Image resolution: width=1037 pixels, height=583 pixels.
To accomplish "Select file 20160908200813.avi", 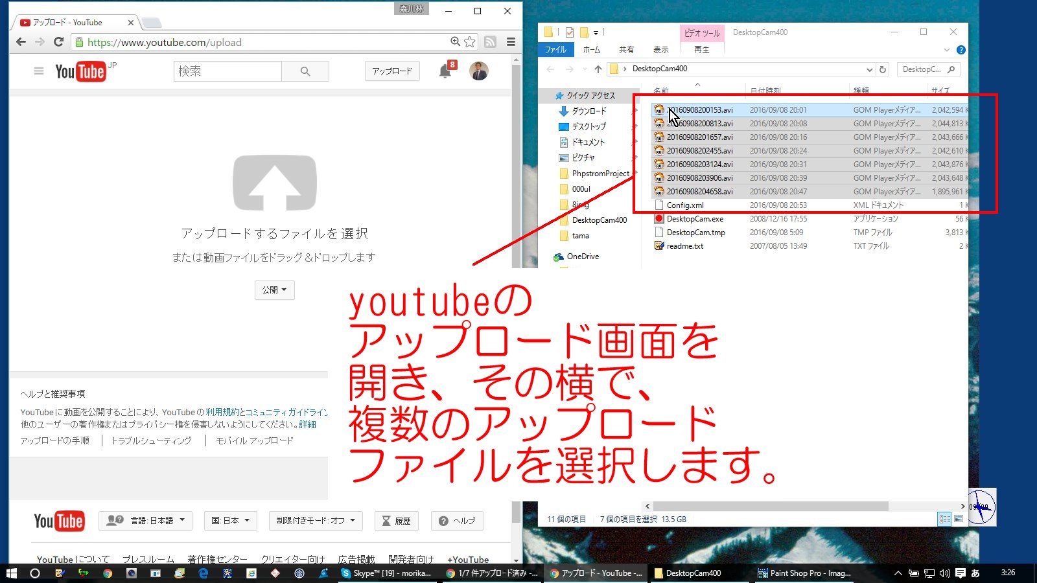I will pyautogui.click(x=699, y=124).
